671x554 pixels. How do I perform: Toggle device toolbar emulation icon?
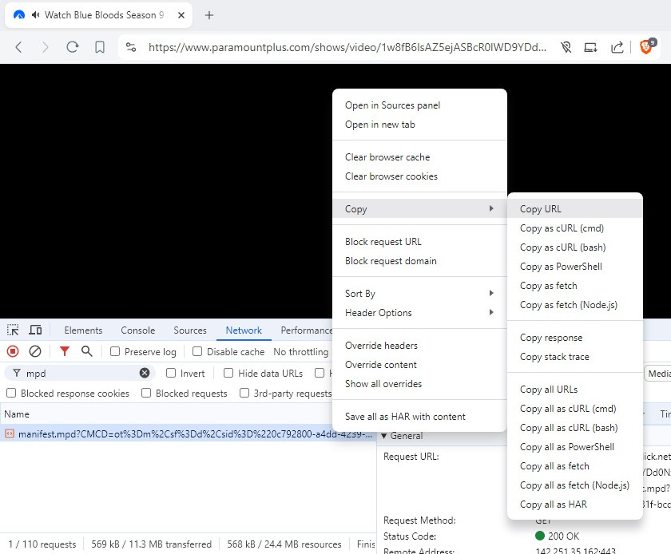coord(35,330)
